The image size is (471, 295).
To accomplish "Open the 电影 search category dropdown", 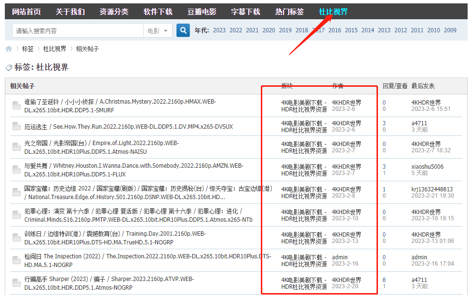I will point(157,30).
